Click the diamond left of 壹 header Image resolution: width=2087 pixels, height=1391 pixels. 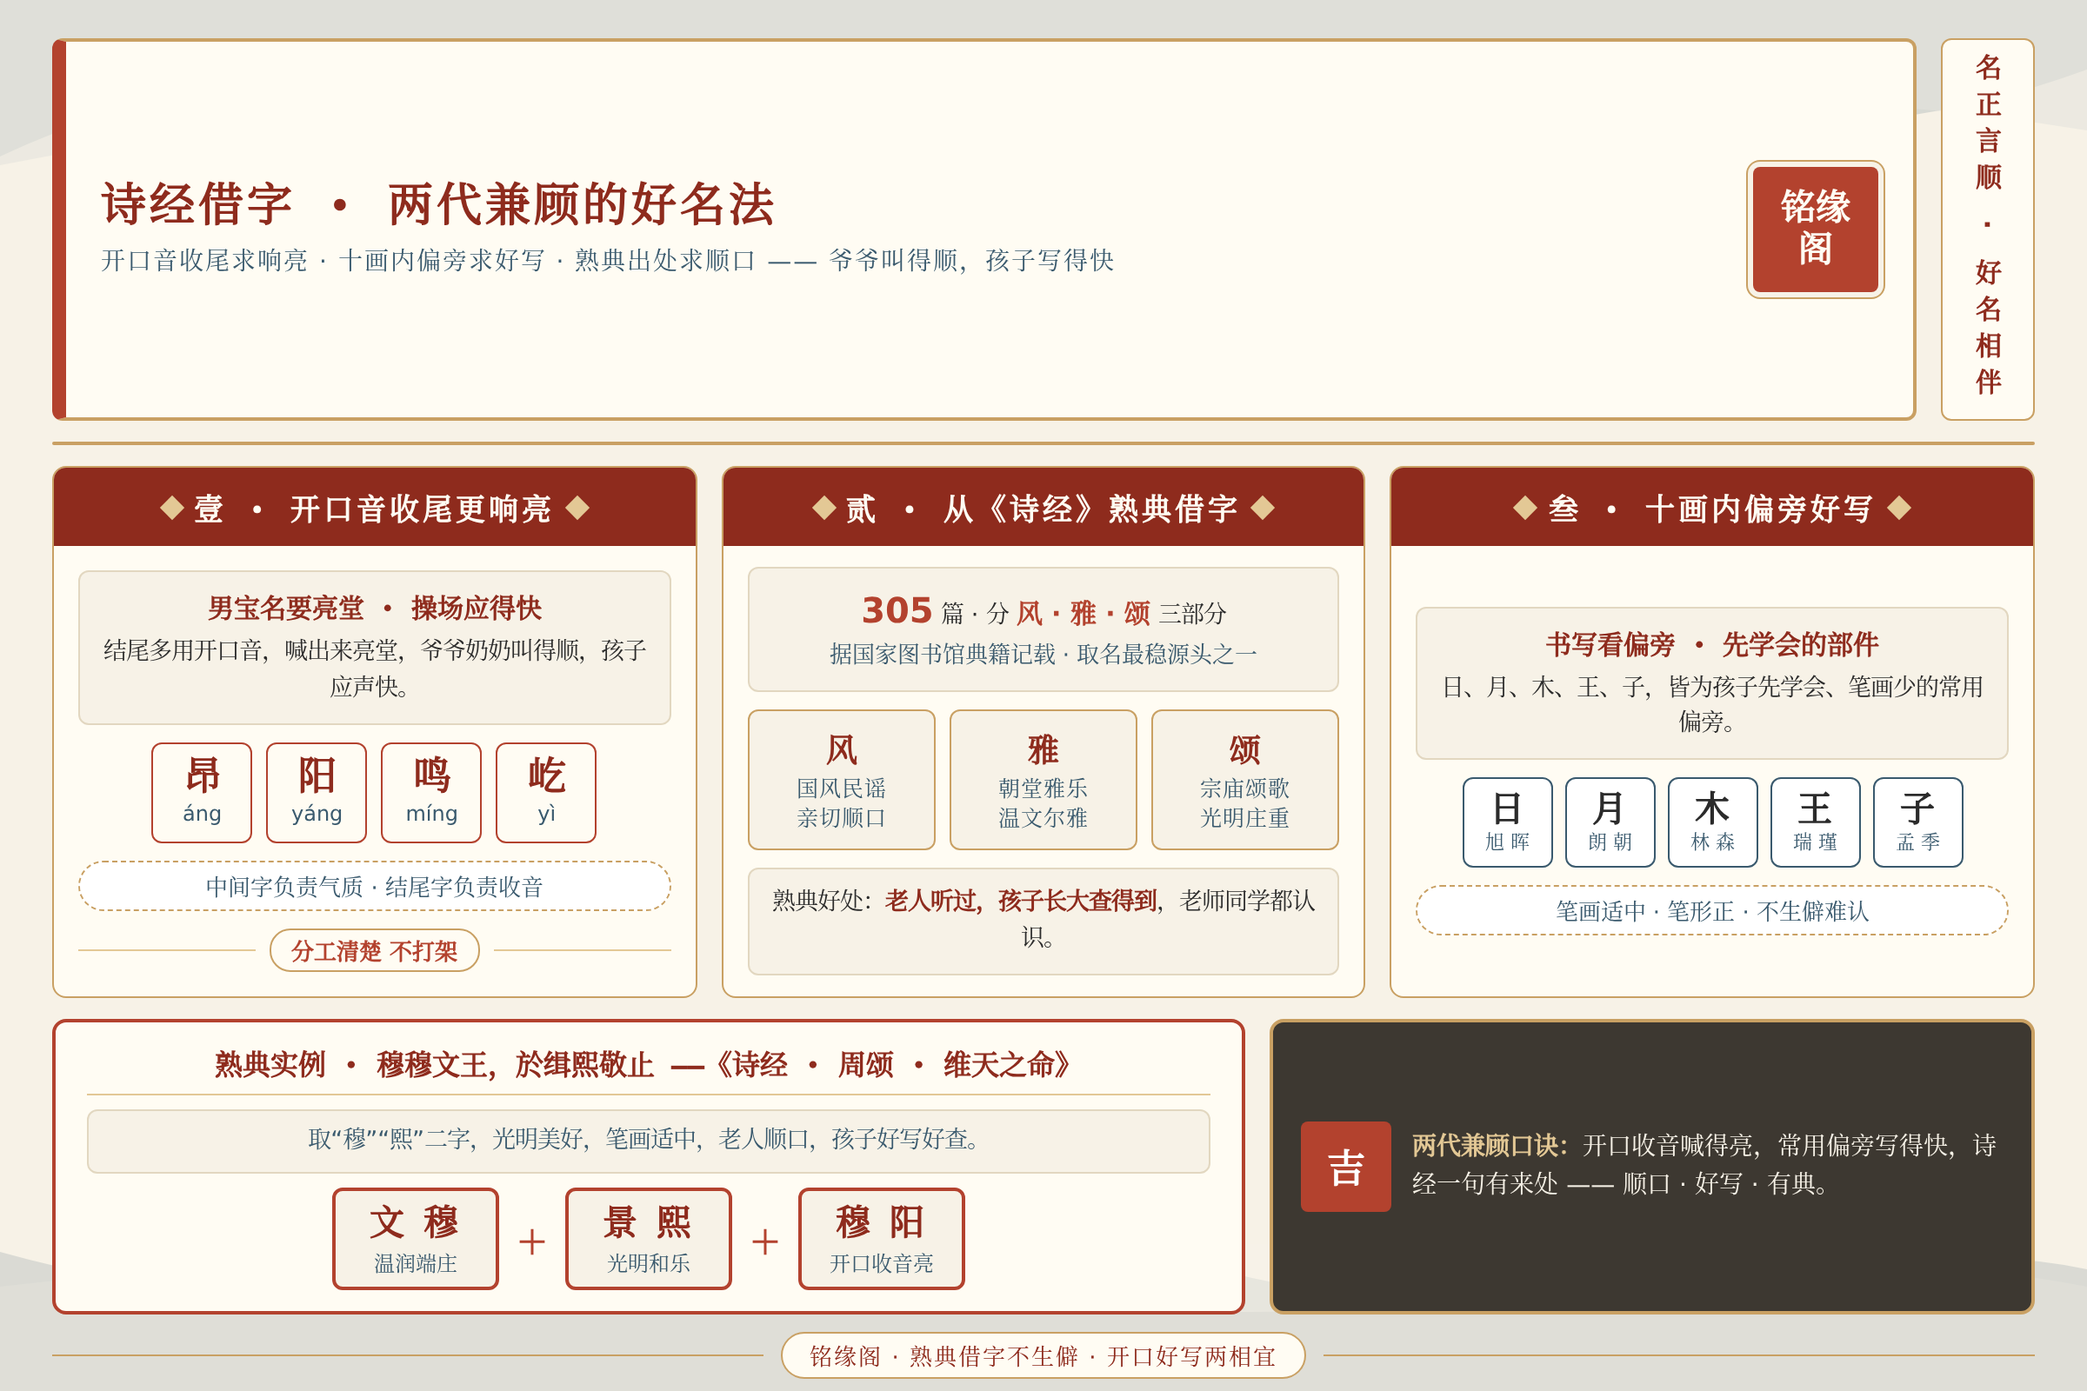171,508
